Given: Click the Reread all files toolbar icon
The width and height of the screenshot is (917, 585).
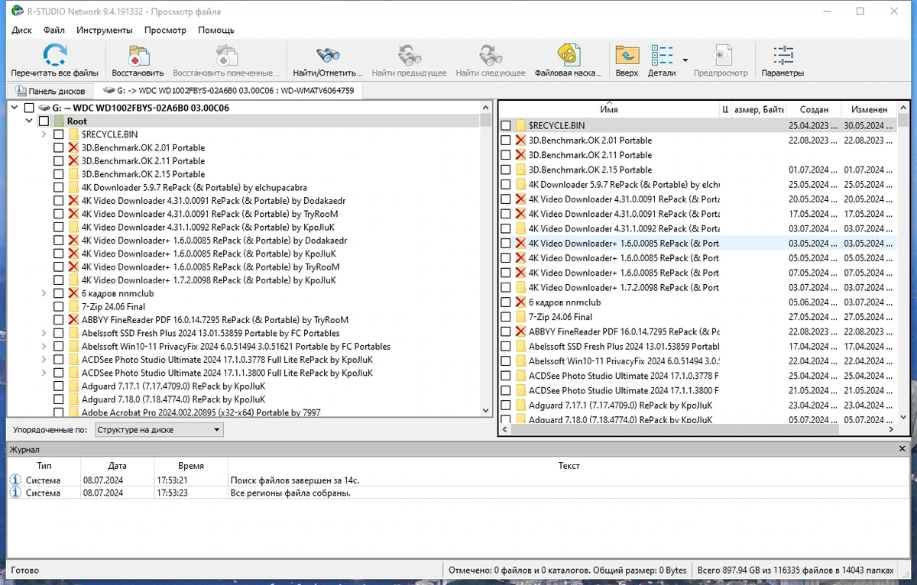Looking at the screenshot, I should [55, 55].
